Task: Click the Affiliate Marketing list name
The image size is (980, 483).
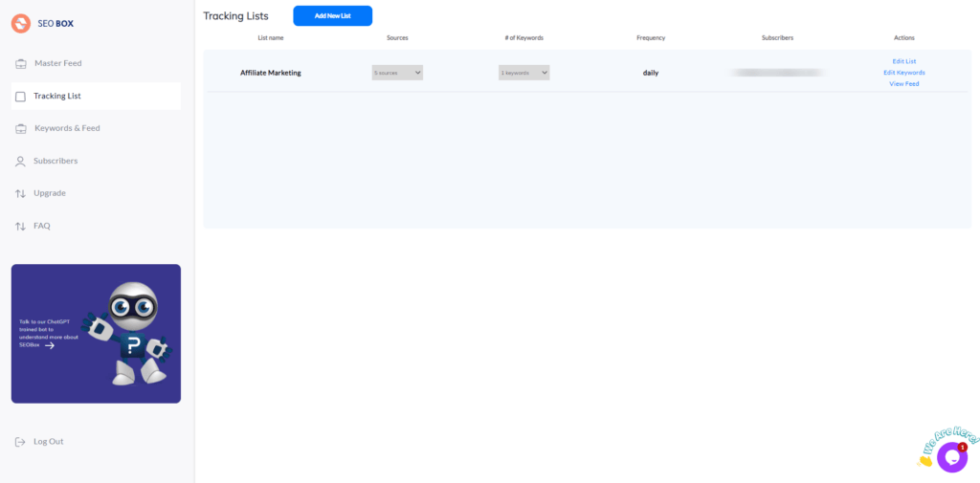Action: 270,73
